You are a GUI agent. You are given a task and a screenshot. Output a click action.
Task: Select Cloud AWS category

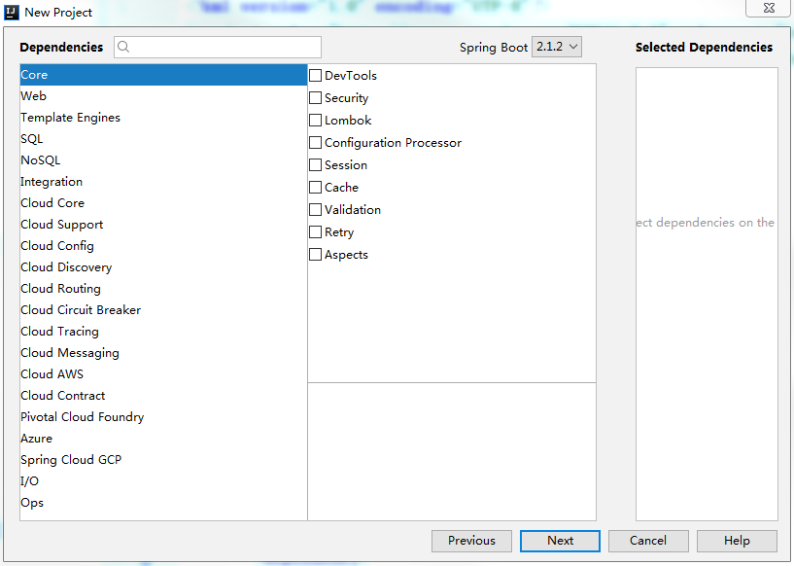point(163,374)
